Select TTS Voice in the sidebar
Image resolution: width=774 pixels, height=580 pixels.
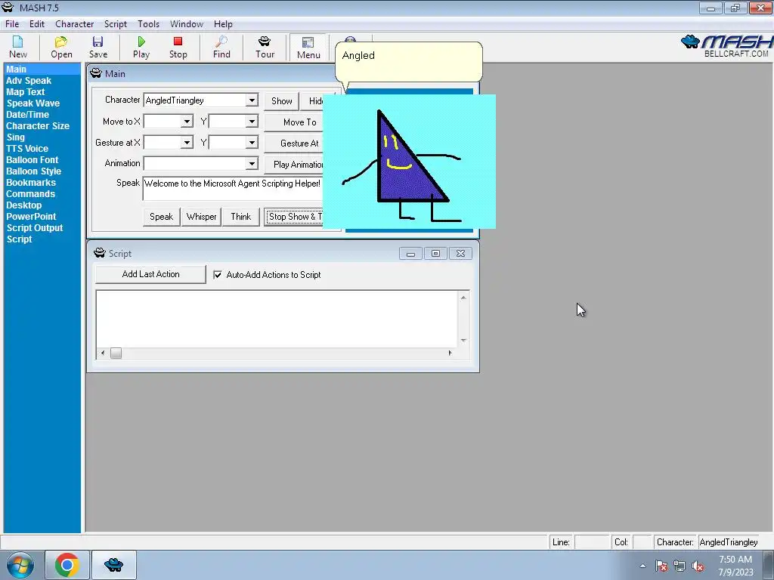[27, 149]
